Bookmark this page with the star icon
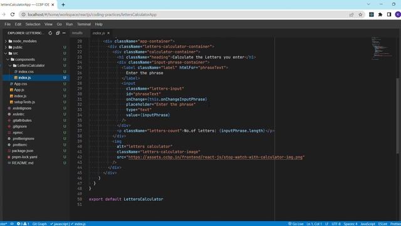 coord(361,14)
